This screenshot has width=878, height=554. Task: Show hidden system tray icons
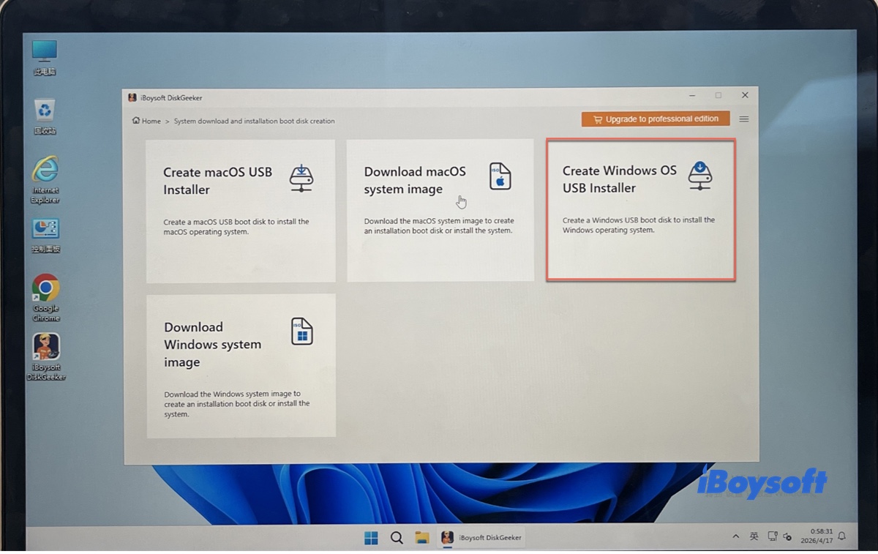tap(735, 536)
